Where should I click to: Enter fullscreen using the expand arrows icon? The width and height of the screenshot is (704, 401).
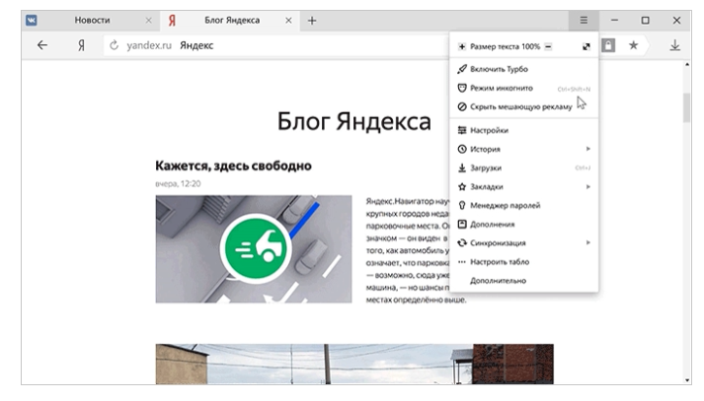click(586, 46)
